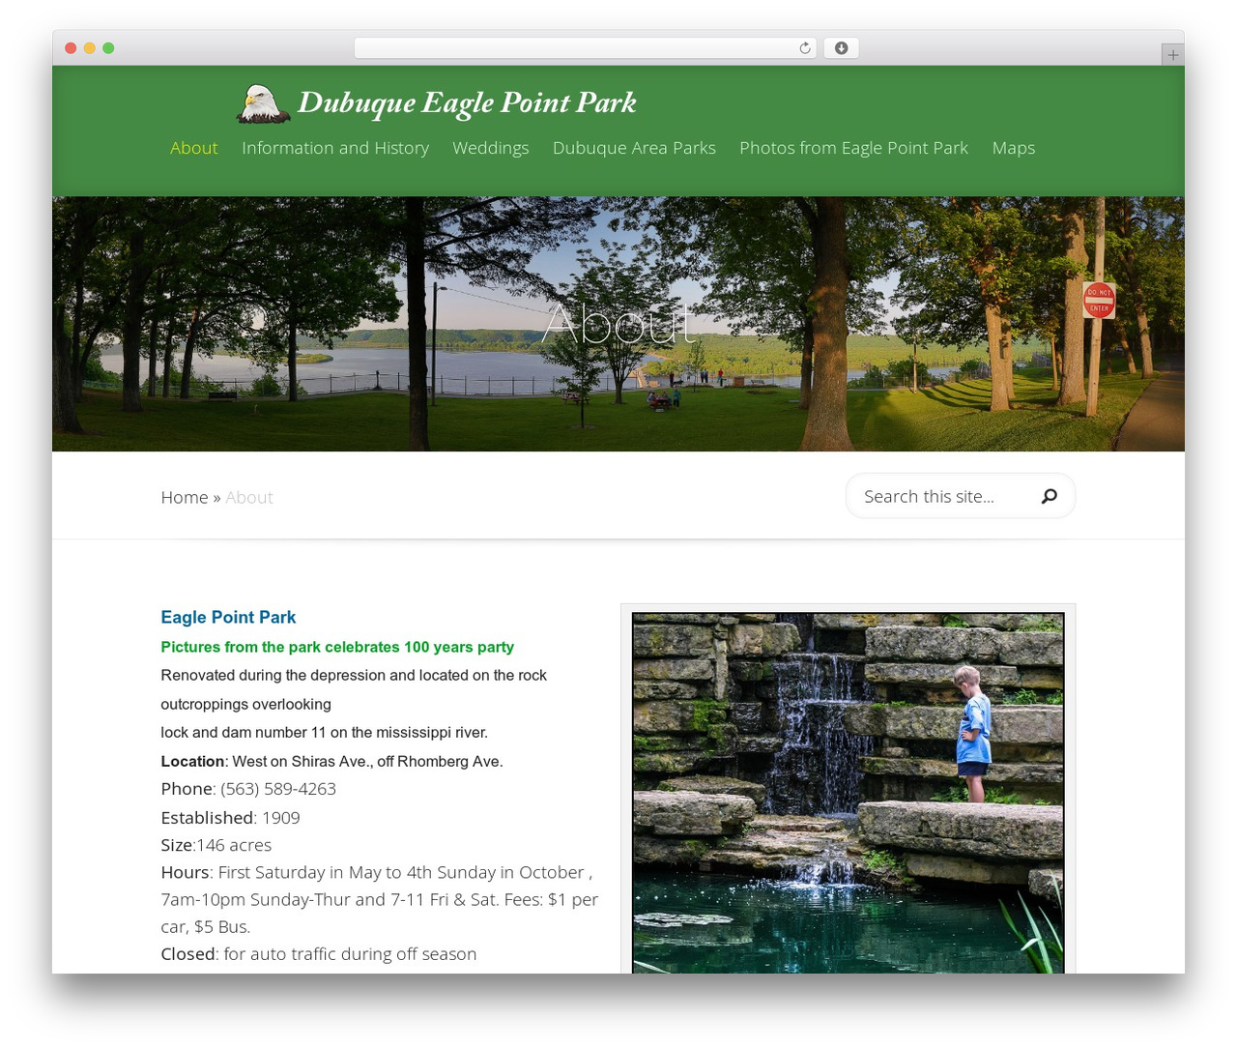Open Pictures from the park celebrates 100 years party

[337, 647]
